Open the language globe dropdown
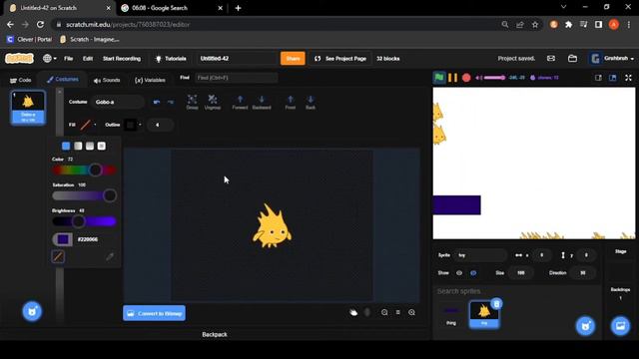 coord(50,59)
